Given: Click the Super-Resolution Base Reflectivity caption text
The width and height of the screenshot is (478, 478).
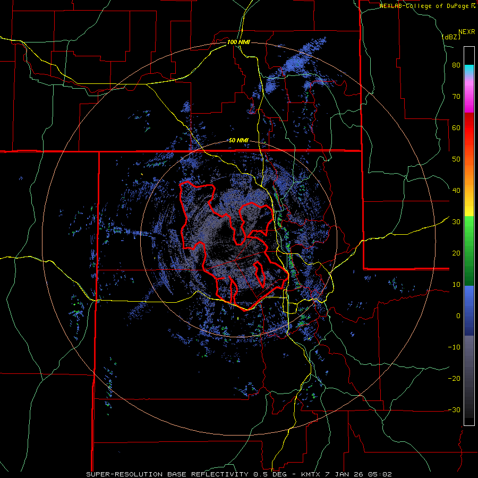Looking at the screenshot, I should (238, 474).
